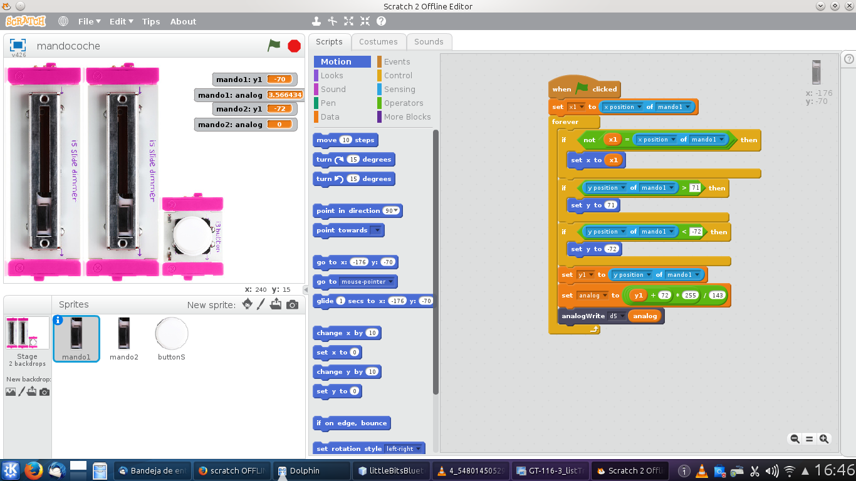Image resolution: width=856 pixels, height=481 pixels.
Task: Open Dolphin from the taskbar
Action: [x=311, y=470]
